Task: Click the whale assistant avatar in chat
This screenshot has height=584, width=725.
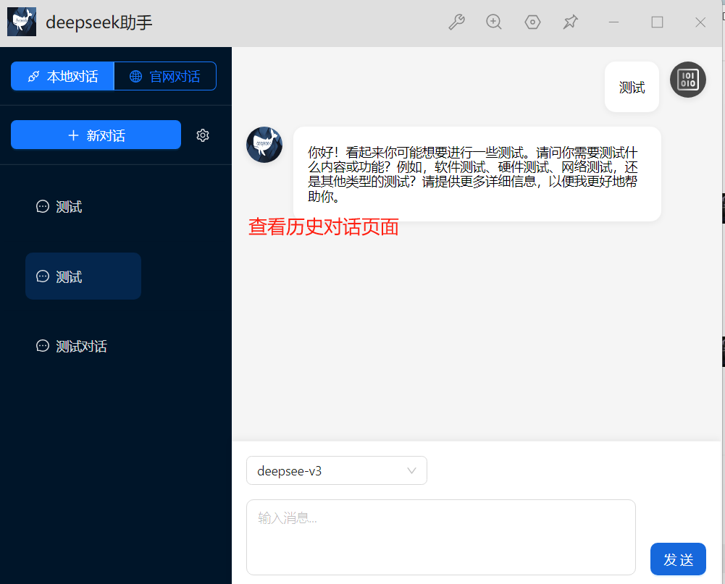Action: [x=264, y=145]
